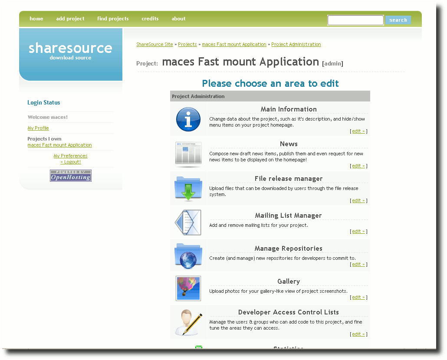Click the Main Information heading

tap(289, 109)
